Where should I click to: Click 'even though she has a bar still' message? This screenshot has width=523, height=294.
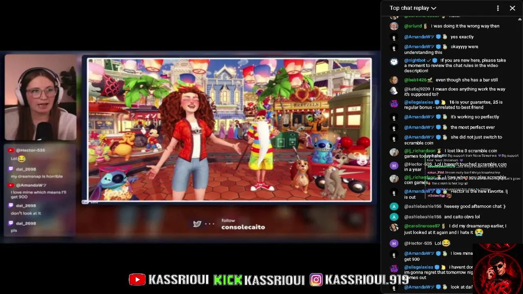[467, 80]
